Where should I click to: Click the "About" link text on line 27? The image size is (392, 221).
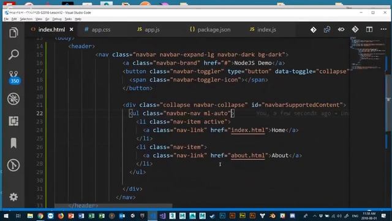coord(280,155)
